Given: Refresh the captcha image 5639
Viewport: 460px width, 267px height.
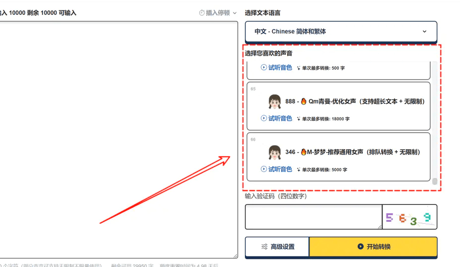Looking at the screenshot, I should [x=409, y=217].
